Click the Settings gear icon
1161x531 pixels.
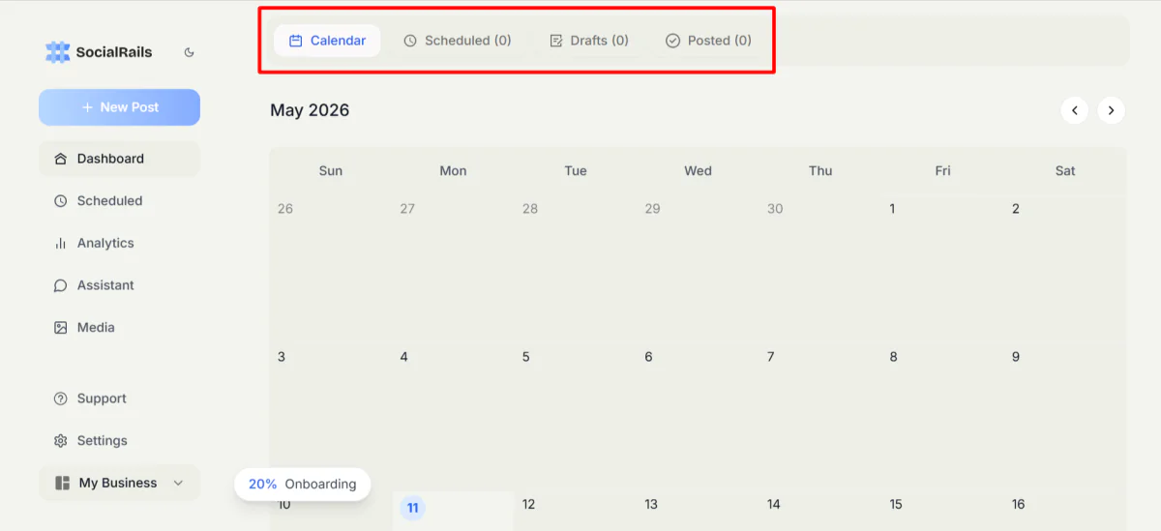60,441
